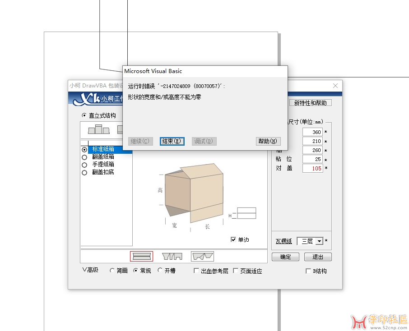Confirm with the 确定 button
The image size is (409, 331).
click(x=285, y=257)
